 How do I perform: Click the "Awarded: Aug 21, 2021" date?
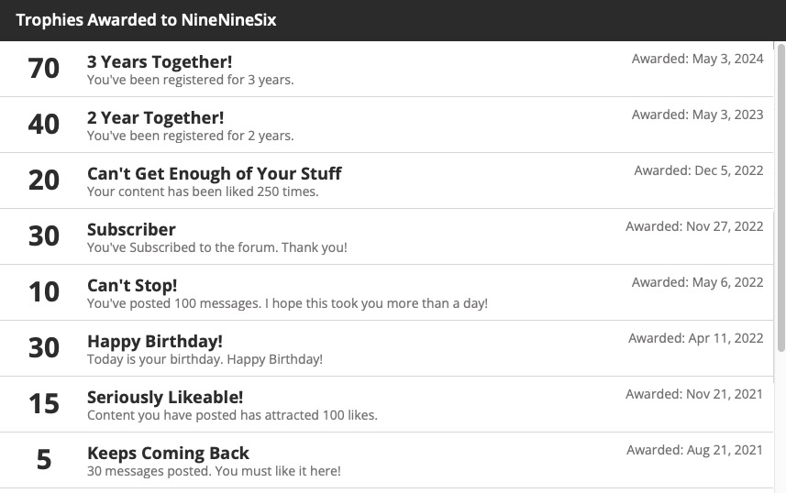[x=694, y=451]
